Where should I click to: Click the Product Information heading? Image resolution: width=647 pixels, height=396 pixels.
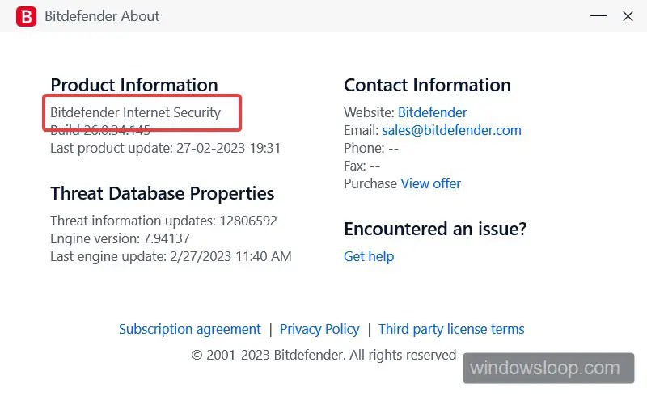pos(134,85)
